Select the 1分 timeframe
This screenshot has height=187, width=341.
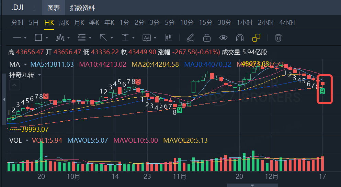tap(125, 22)
